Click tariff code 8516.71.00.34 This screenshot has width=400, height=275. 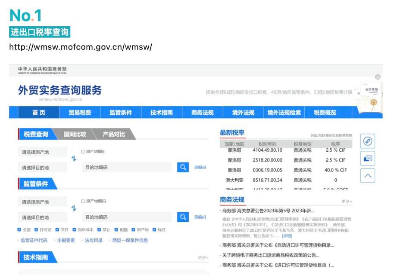267,180
